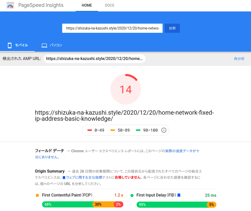Click the 再分析 reanalyze link
This screenshot has height=211, width=251.
[x=239, y=59]
